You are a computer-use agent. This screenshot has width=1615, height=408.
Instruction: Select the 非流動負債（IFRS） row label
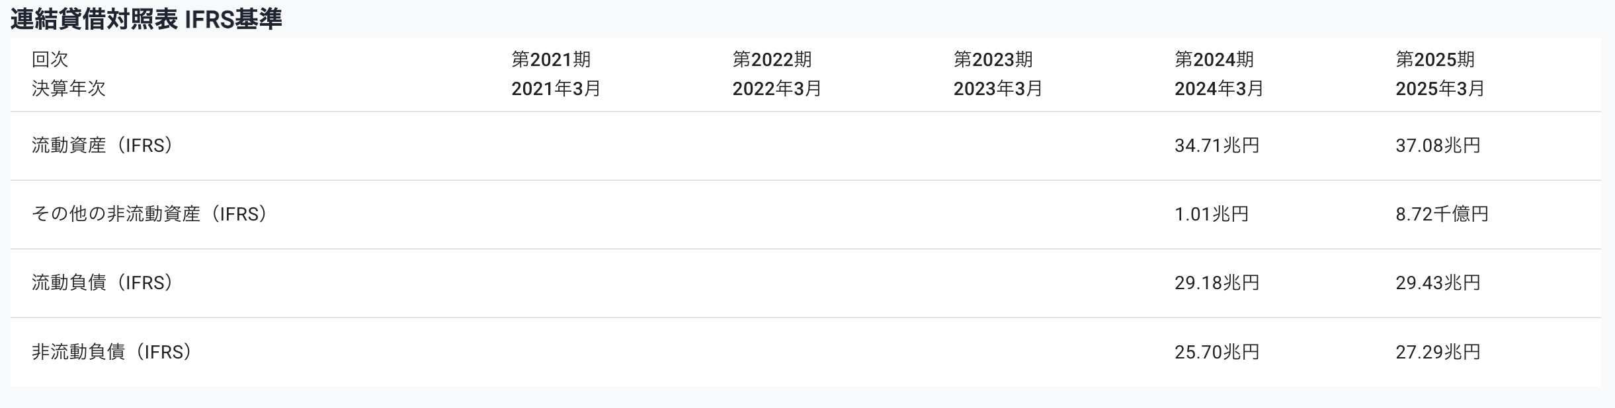coord(112,352)
